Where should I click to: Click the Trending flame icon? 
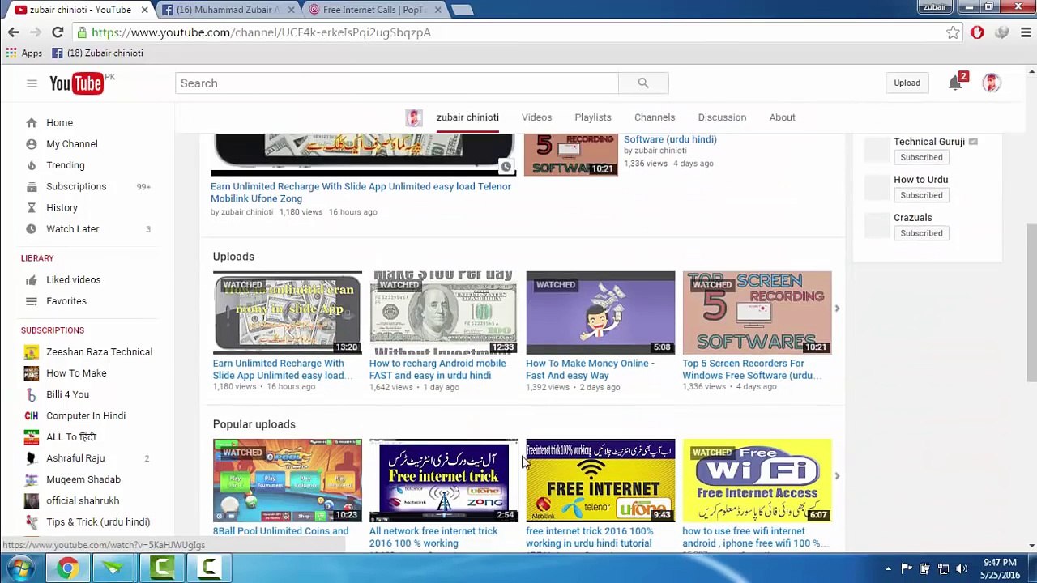[32, 165]
